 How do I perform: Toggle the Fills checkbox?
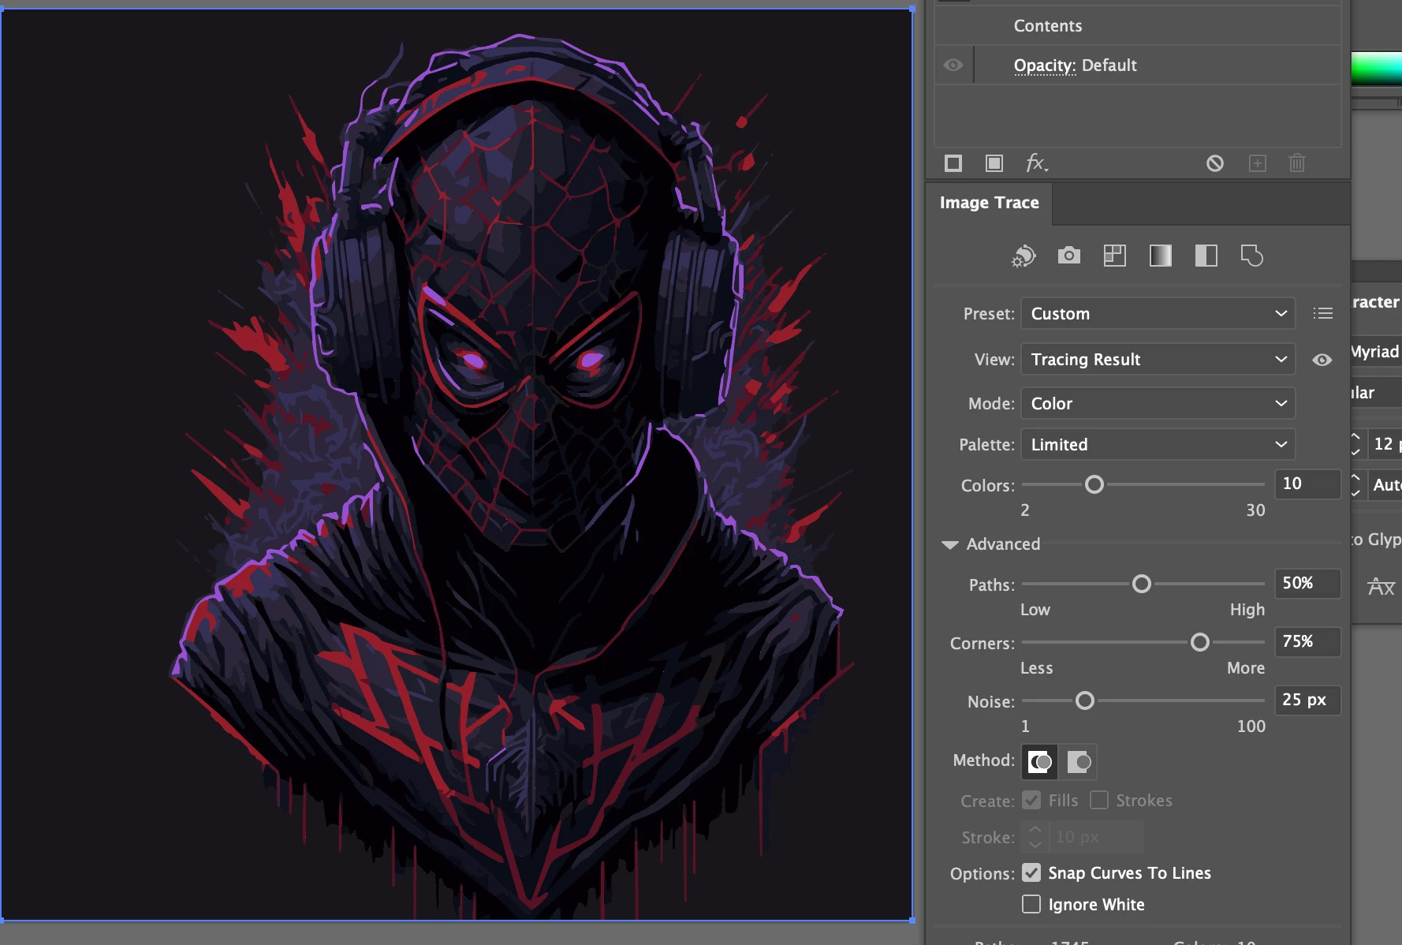(1031, 800)
